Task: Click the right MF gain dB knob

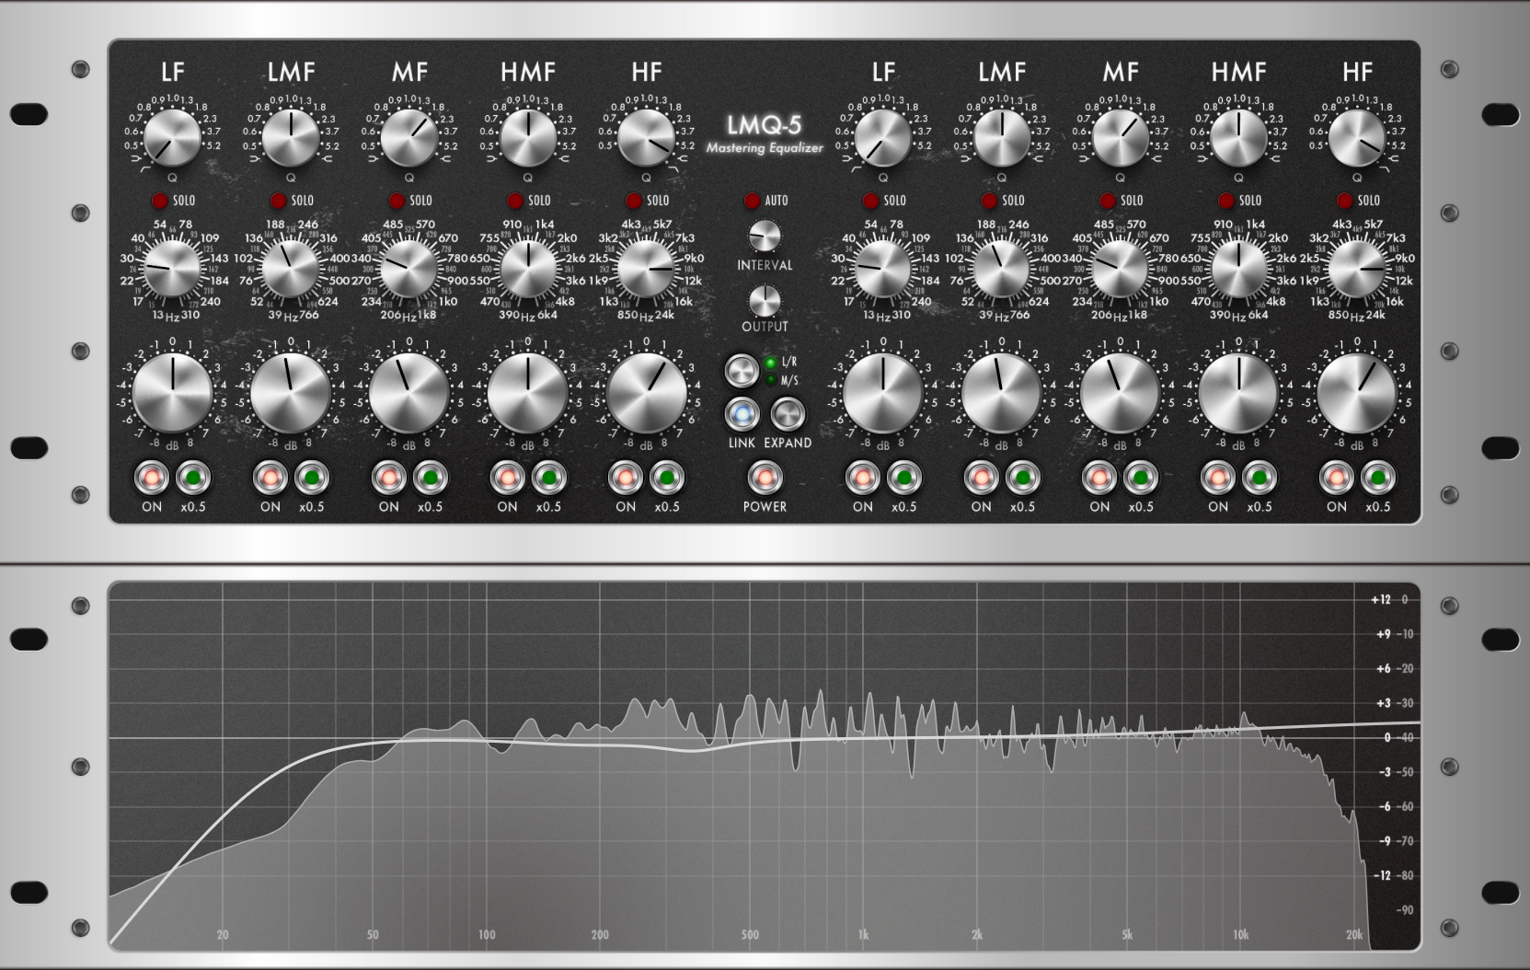Action: 1121,393
